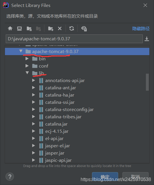The image size is (154, 185).
Task: Jump to Desktop directory icon
Action: point(19,28)
